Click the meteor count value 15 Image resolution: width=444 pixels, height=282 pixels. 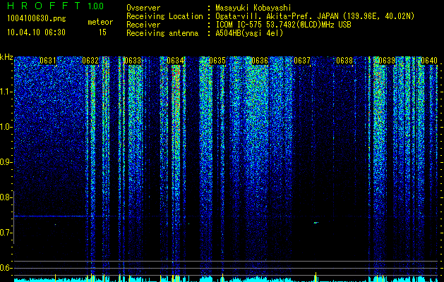(x=102, y=32)
